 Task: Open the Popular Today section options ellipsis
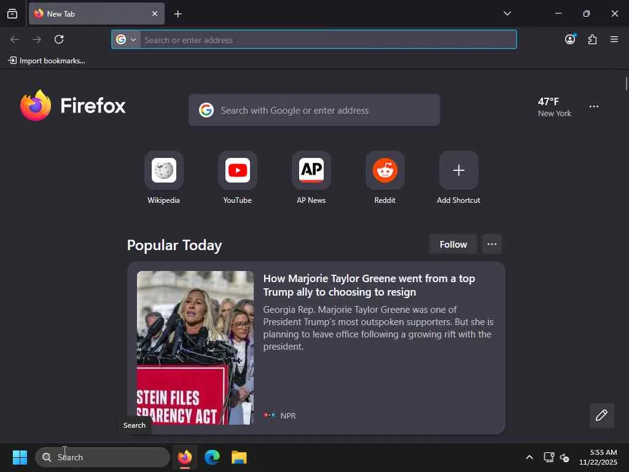coord(492,245)
